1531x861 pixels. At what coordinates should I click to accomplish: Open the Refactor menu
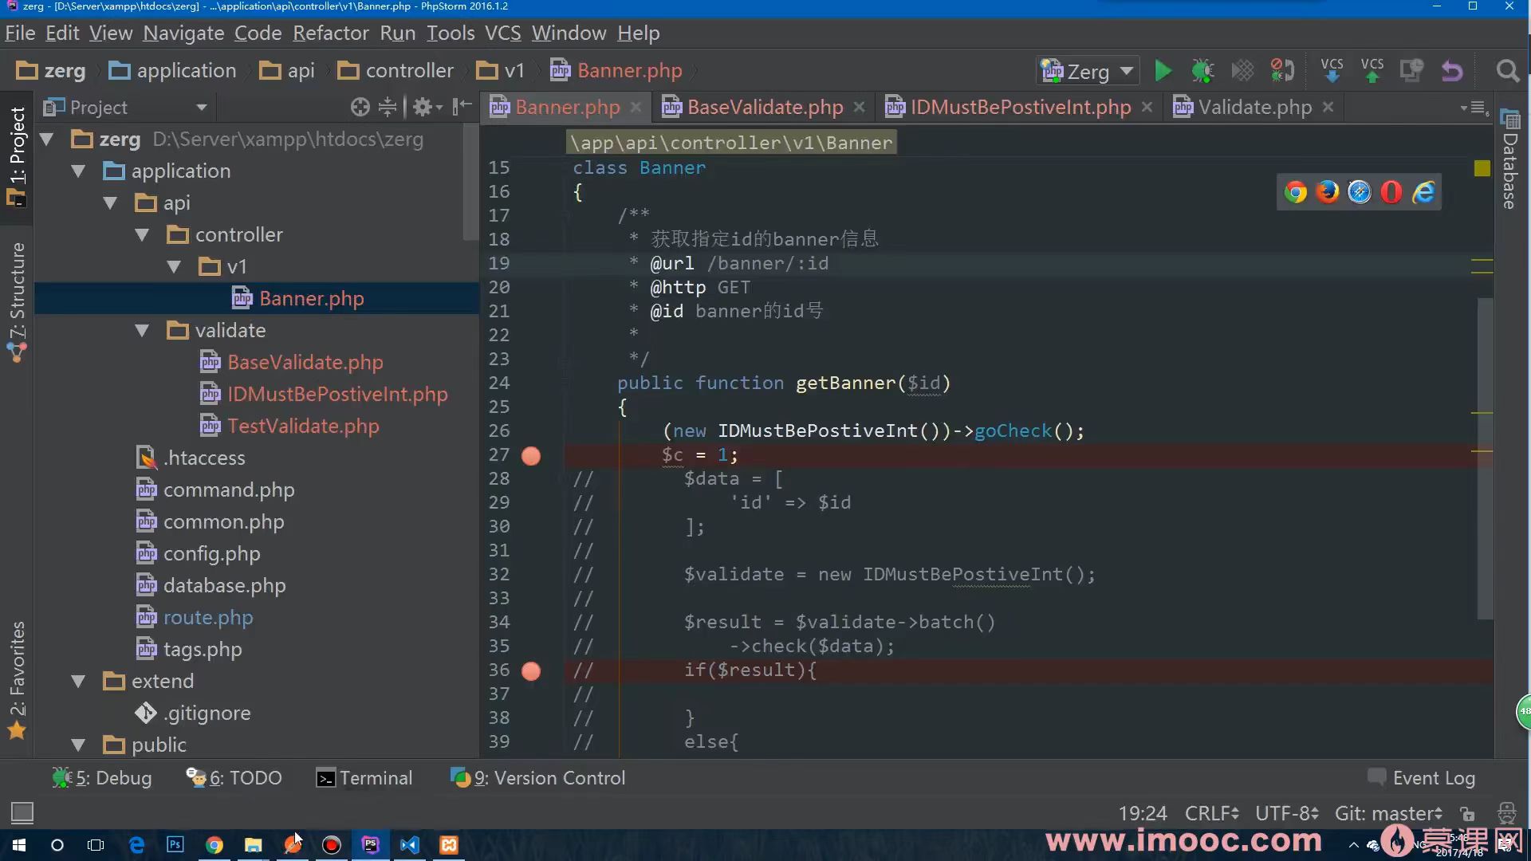330,33
